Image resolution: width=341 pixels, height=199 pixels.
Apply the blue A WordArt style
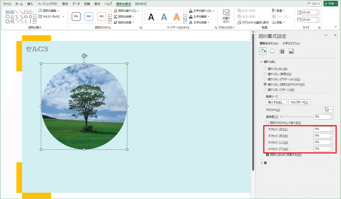(x=164, y=17)
